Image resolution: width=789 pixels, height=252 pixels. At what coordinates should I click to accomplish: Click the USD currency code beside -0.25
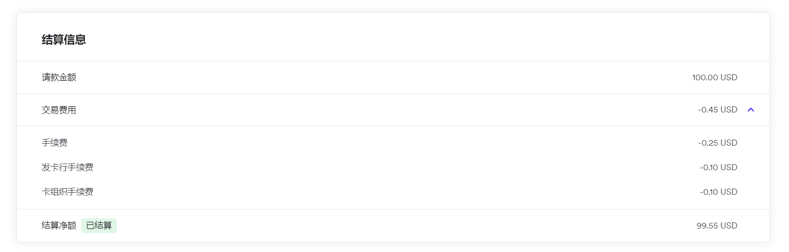[x=729, y=143]
